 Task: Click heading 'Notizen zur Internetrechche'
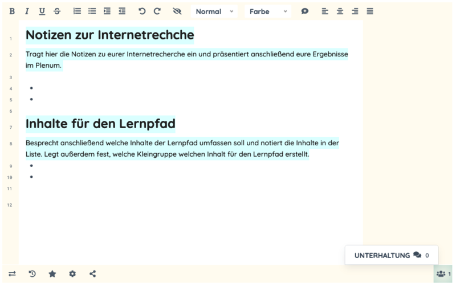click(x=109, y=35)
